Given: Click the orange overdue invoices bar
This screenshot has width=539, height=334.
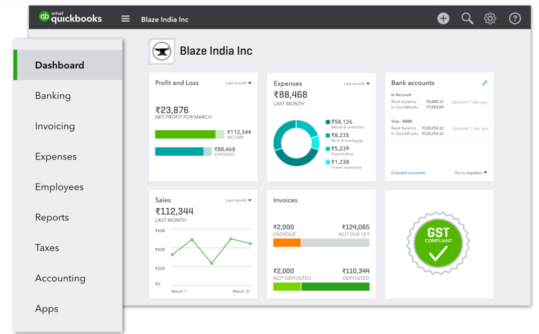Looking at the screenshot, I should click(x=287, y=242).
